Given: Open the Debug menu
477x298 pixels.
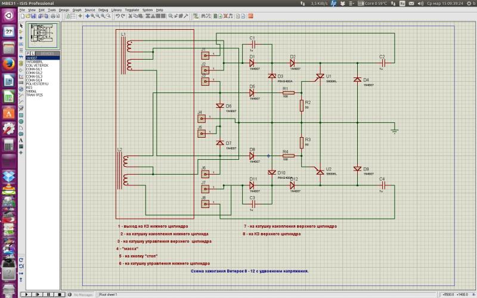Looking at the screenshot, I should click(x=103, y=10).
